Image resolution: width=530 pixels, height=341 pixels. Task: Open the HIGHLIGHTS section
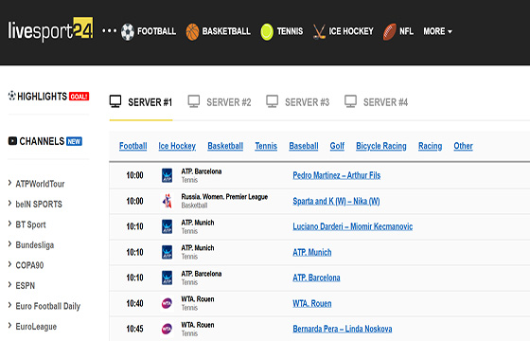coord(48,97)
